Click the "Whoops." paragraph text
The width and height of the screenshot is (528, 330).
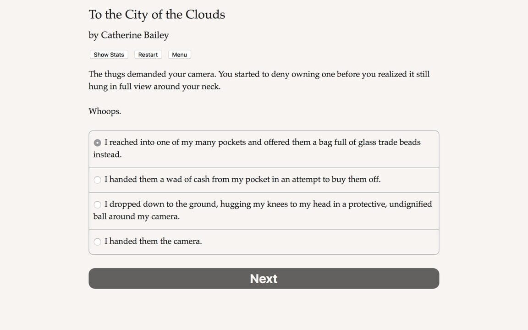[x=104, y=111]
